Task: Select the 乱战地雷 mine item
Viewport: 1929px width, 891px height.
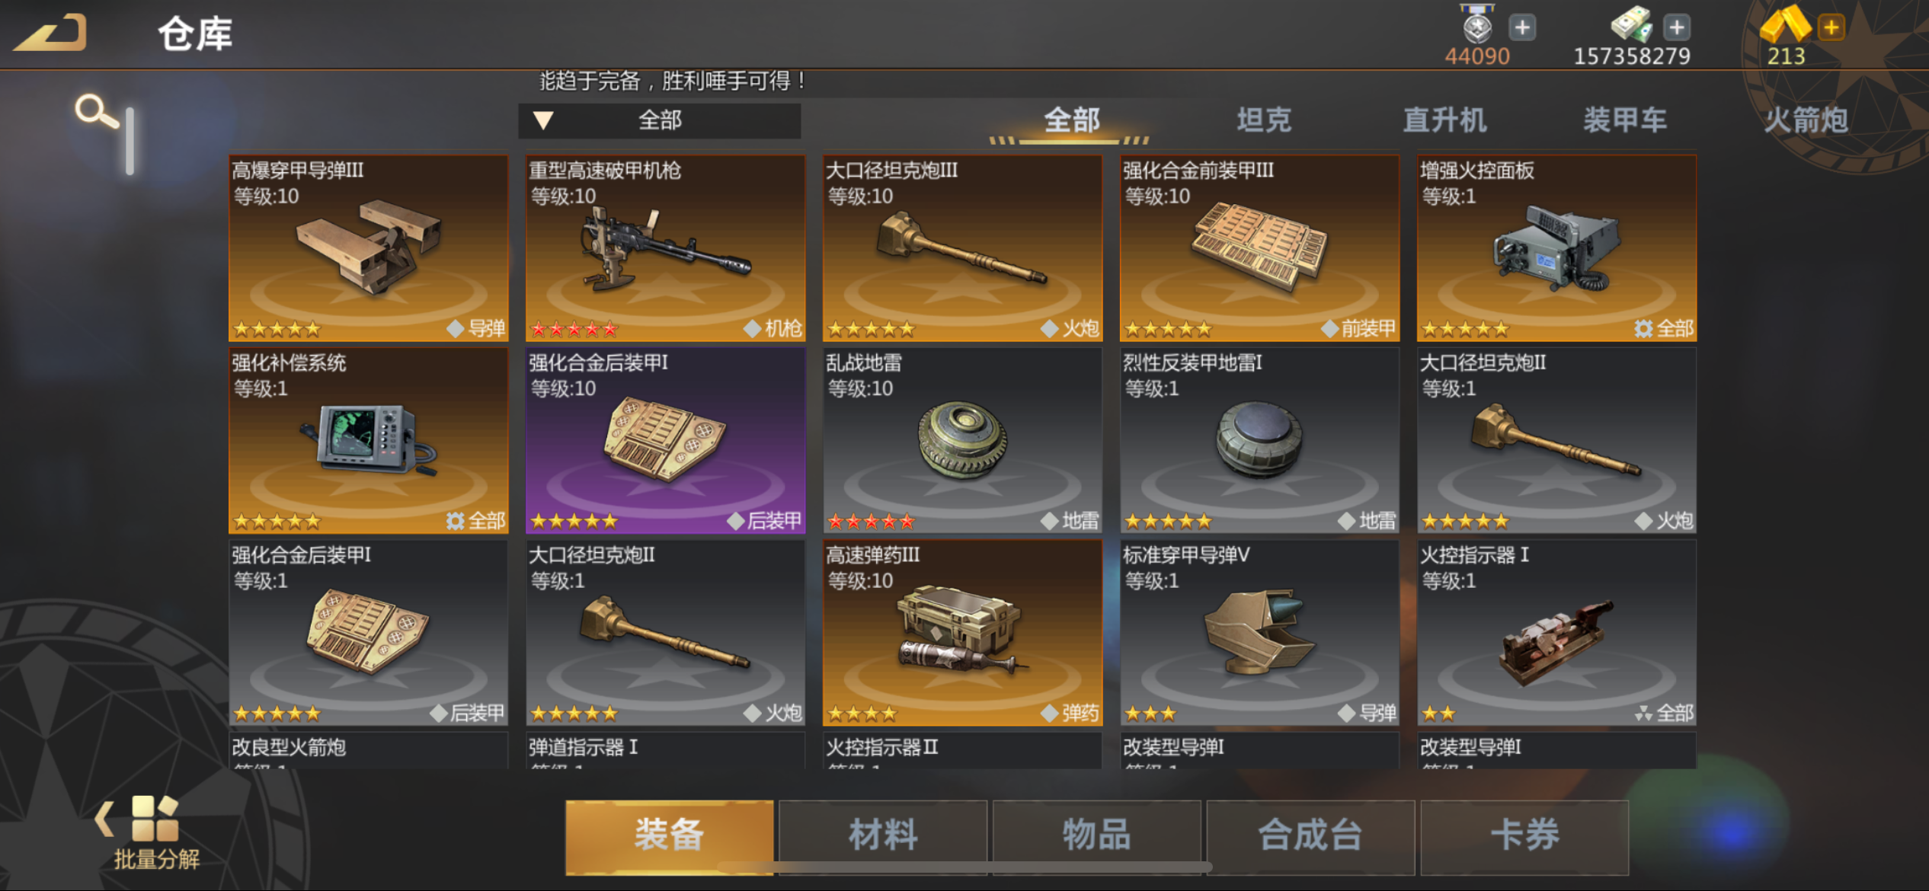Action: tap(962, 440)
